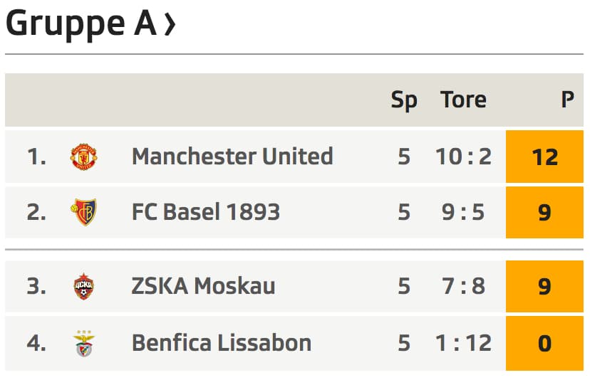Click the ZSKA Moskau club logo

point(83,286)
